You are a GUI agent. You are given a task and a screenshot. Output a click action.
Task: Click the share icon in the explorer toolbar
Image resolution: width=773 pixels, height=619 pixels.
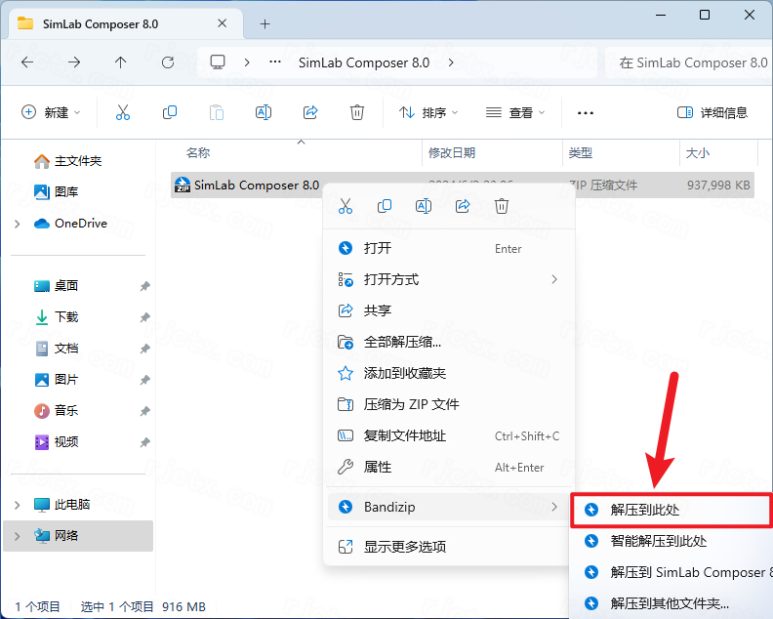click(x=310, y=112)
